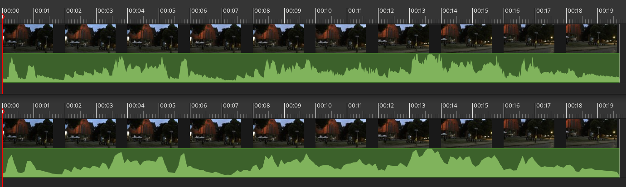Click the 00:19 mark on the upper ruler

point(605,10)
